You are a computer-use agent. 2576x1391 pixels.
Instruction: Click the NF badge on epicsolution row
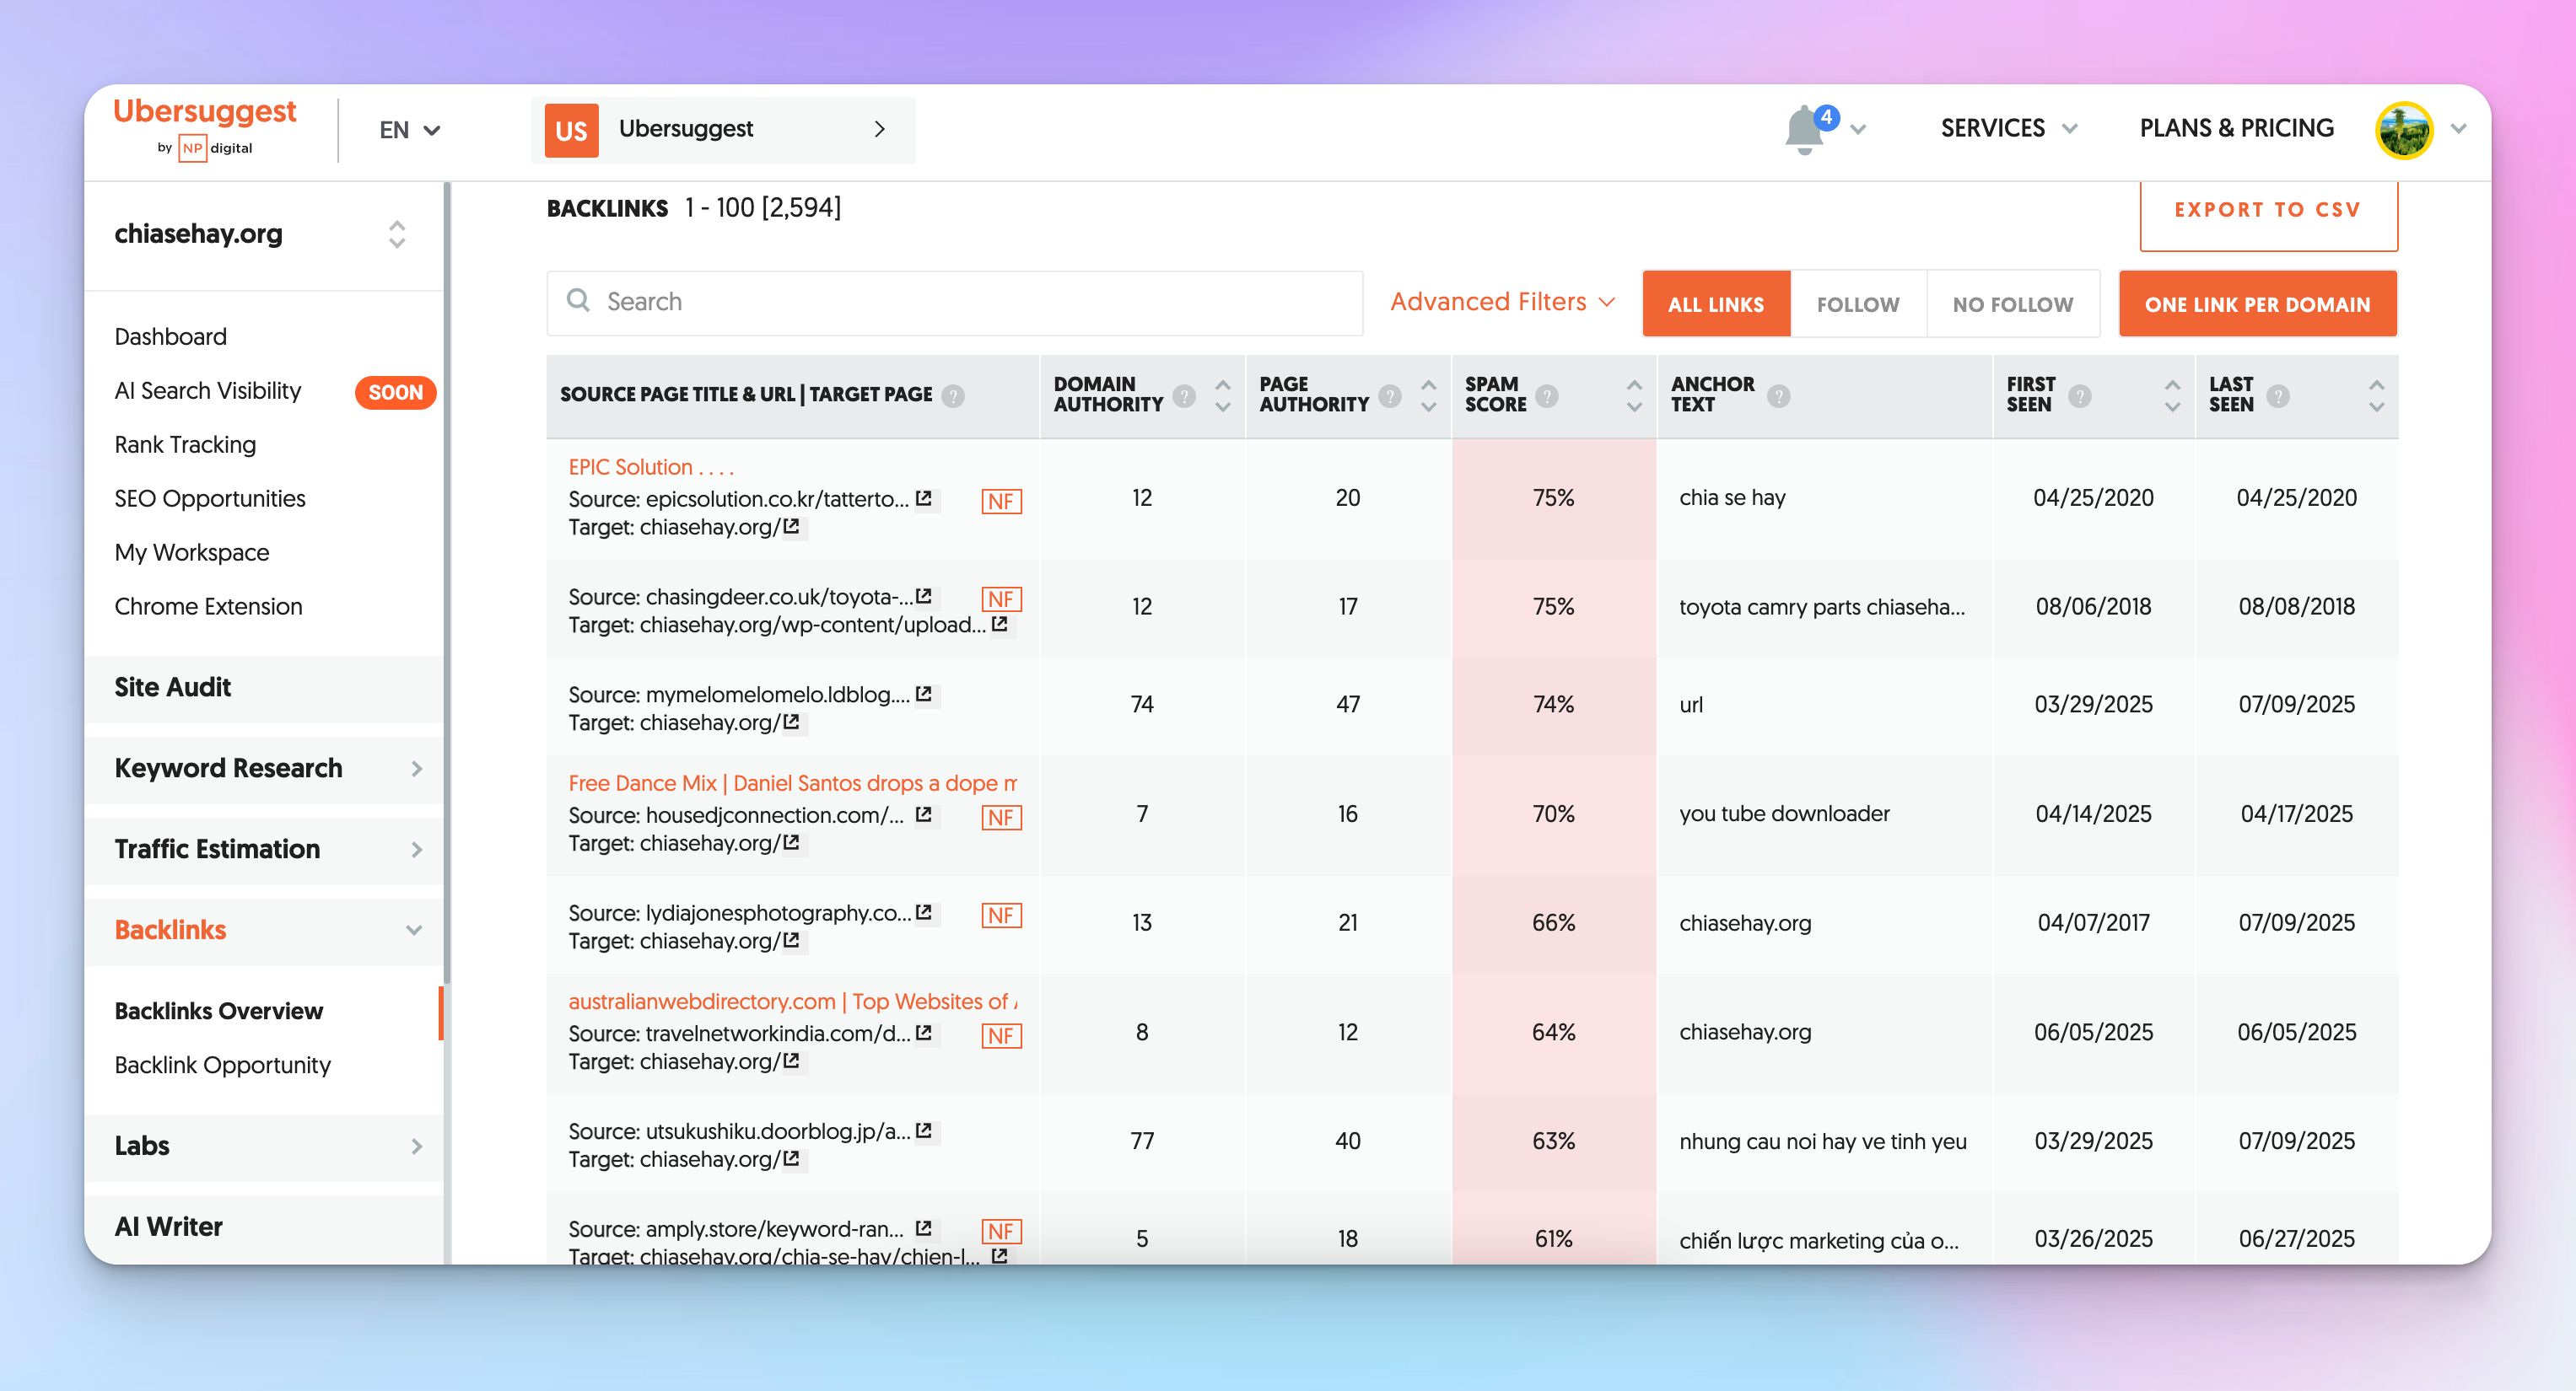(x=1001, y=502)
